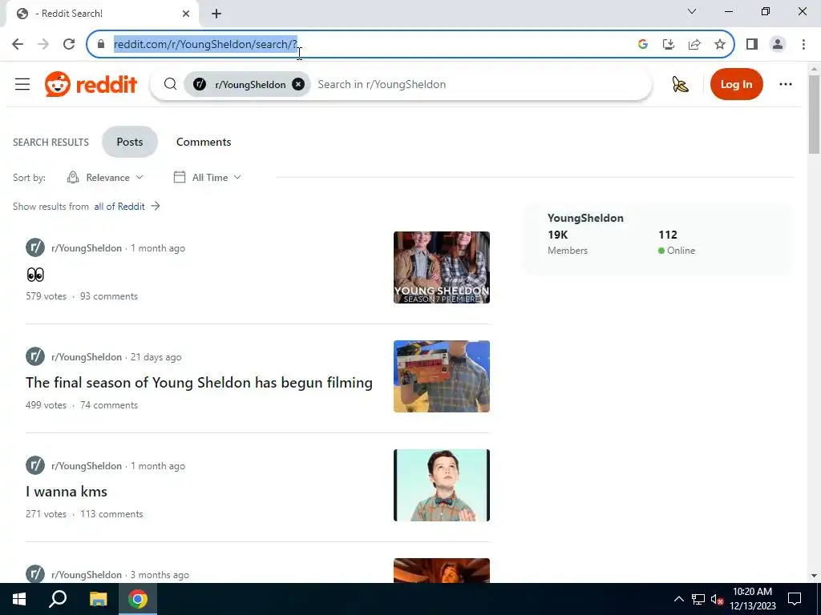The image size is (821, 615).
Task: Toggle the browser side panel icon
Action: click(752, 45)
